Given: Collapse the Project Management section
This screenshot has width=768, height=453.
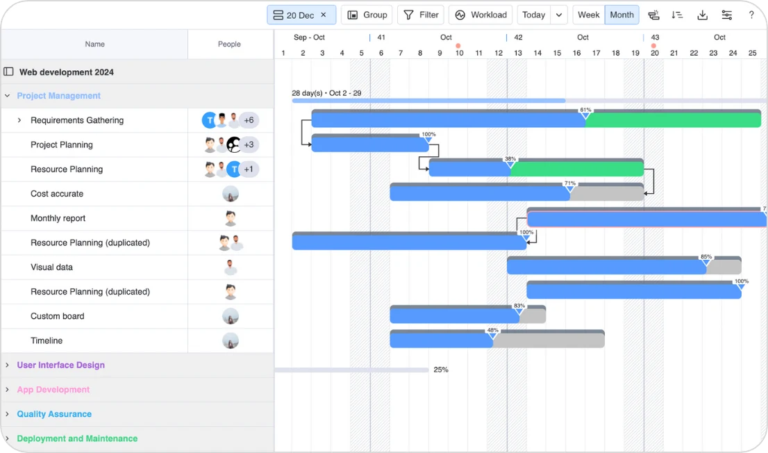Looking at the screenshot, I should (x=7, y=95).
